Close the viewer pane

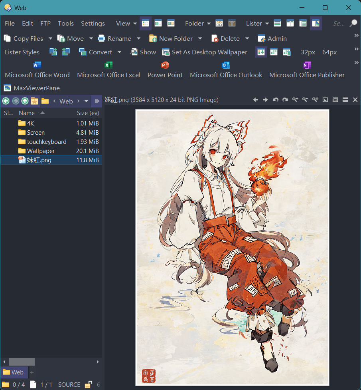click(355, 100)
